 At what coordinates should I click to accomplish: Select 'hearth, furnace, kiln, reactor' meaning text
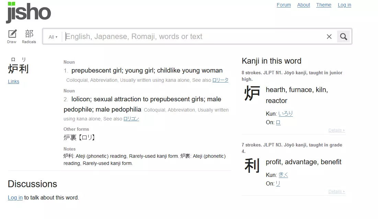tap(297, 95)
